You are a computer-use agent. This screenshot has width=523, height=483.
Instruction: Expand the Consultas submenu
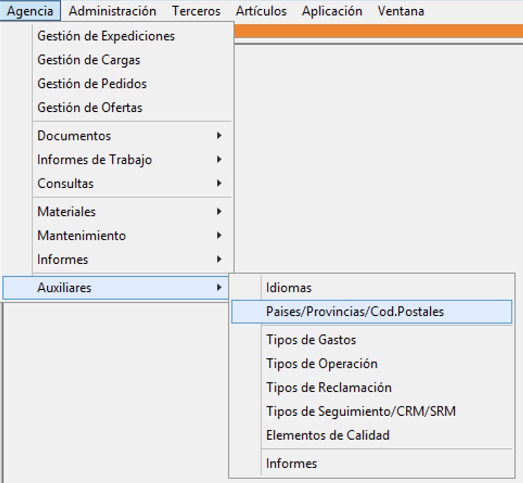(66, 184)
